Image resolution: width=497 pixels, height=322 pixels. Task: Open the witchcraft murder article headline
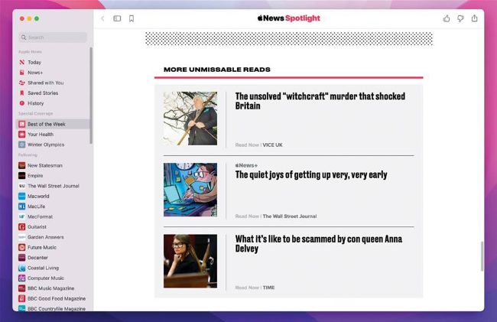coord(320,101)
